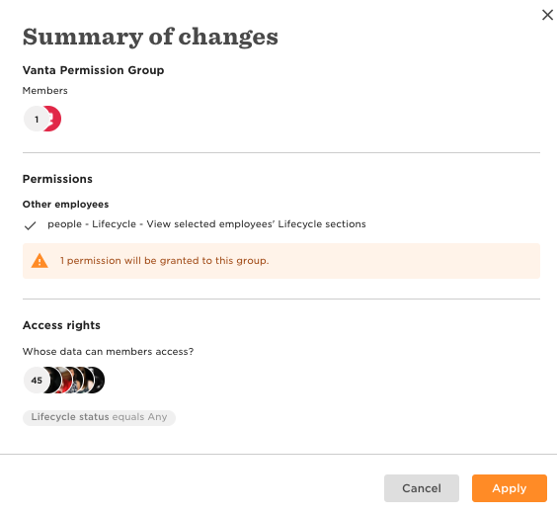Apply the permission changes

point(509,488)
